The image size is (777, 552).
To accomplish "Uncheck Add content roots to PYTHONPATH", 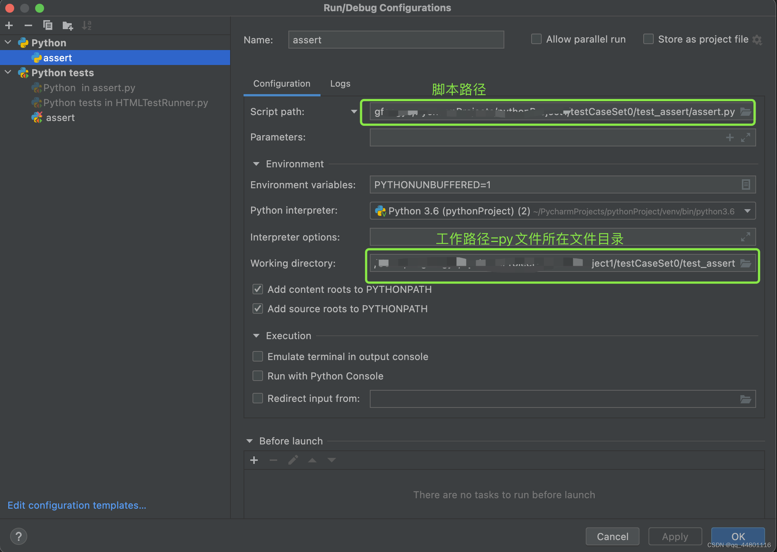I will [x=258, y=289].
